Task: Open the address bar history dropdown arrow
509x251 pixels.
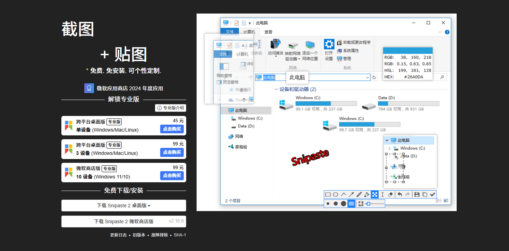Action: click(368, 77)
